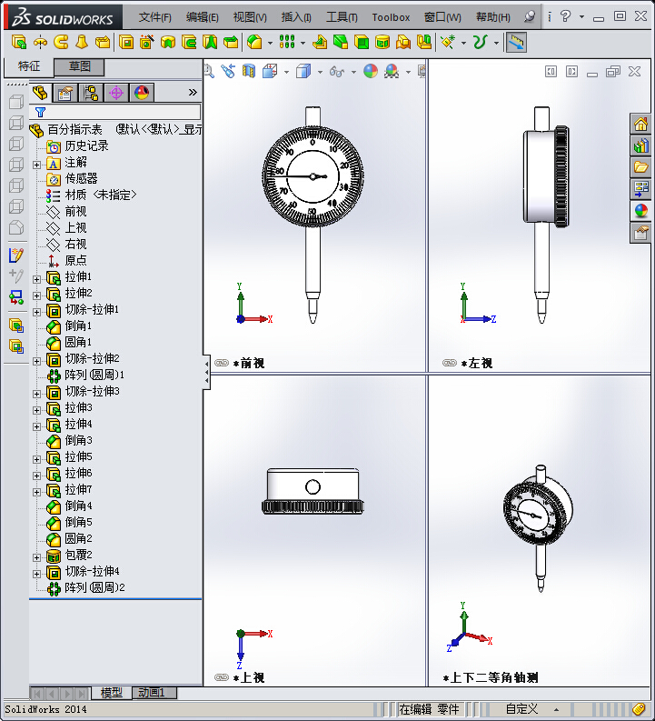Open the Display Style dropdown arrow
Viewport: 655px width, 721px height.
320,72
